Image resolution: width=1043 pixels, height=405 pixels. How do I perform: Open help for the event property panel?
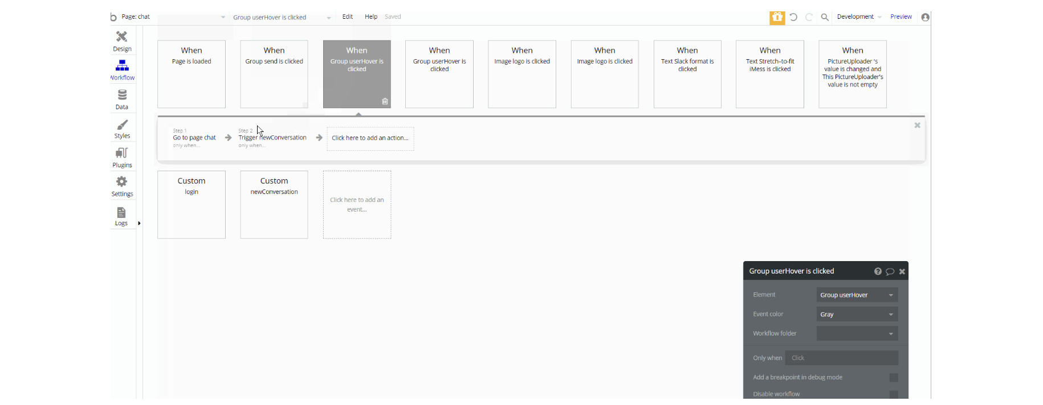click(x=878, y=271)
